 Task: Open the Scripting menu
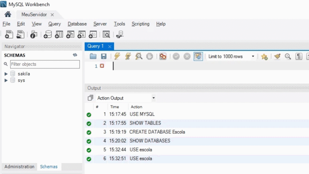[x=140, y=24]
